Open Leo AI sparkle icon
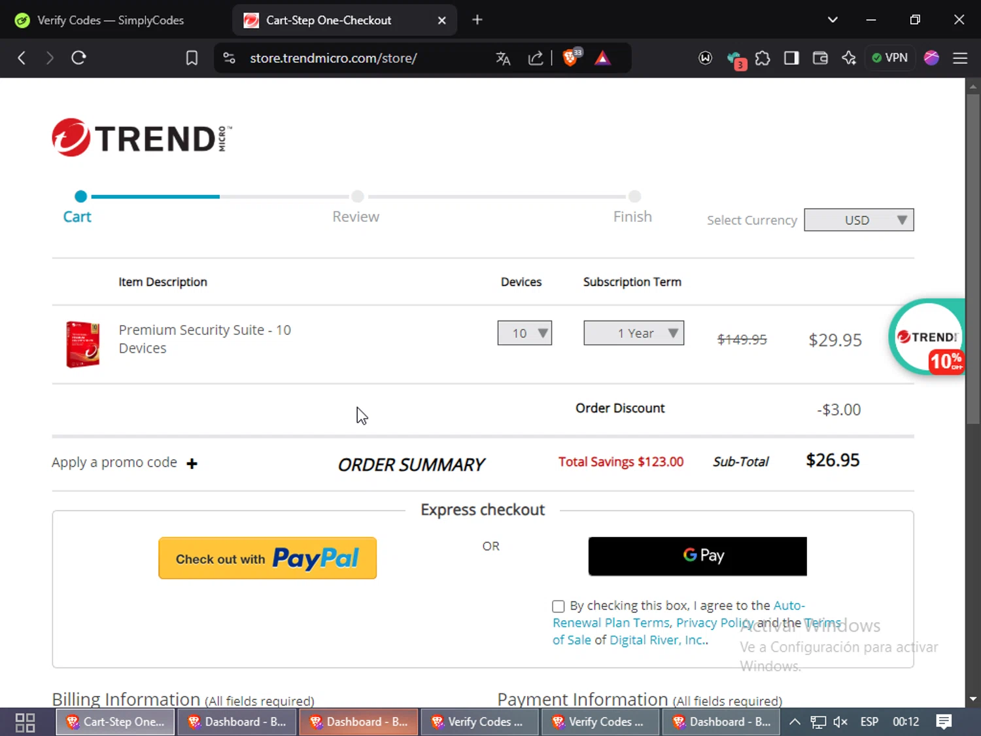The height and width of the screenshot is (736, 981). pos(849,58)
